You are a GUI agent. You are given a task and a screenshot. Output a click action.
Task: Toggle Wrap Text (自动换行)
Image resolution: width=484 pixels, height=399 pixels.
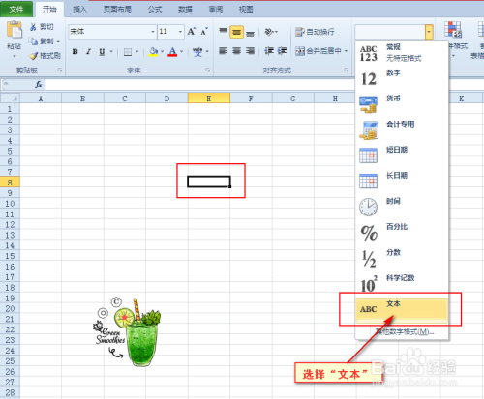[315, 32]
